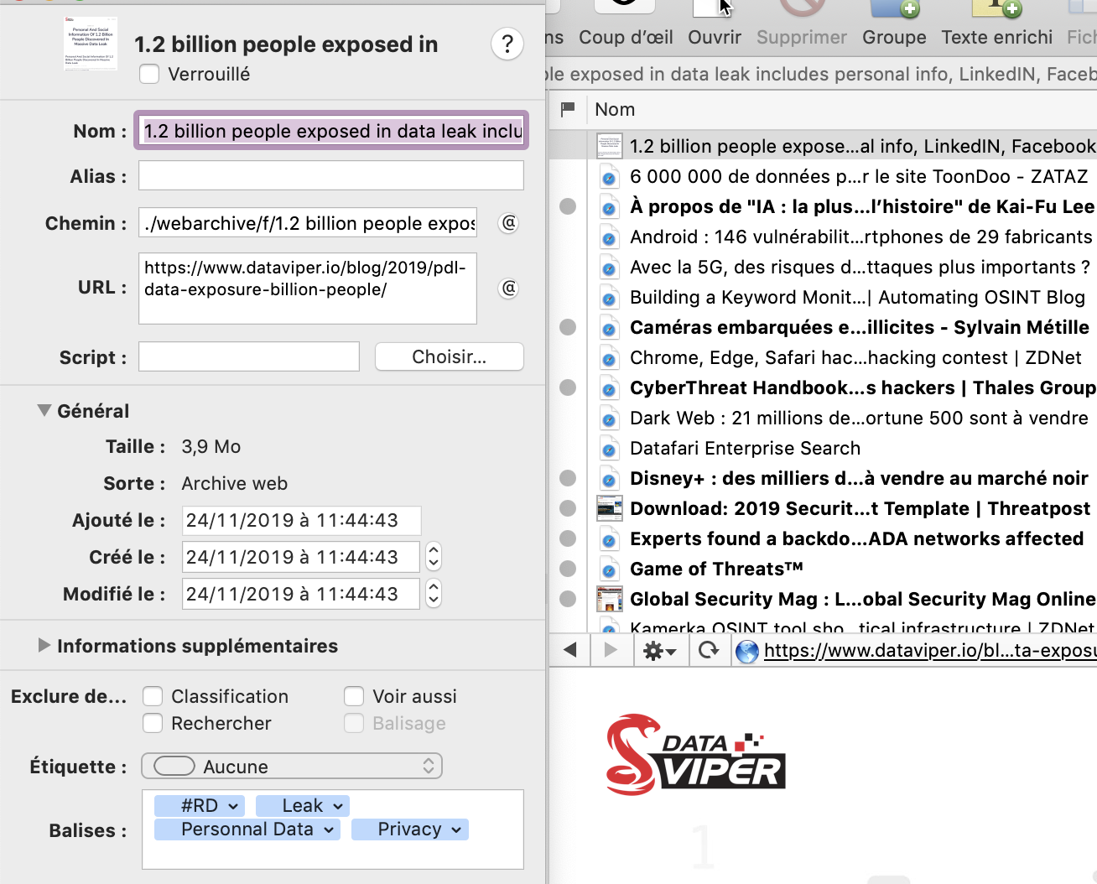Go back with the left arrow button
The image size is (1097, 884).
click(x=570, y=650)
